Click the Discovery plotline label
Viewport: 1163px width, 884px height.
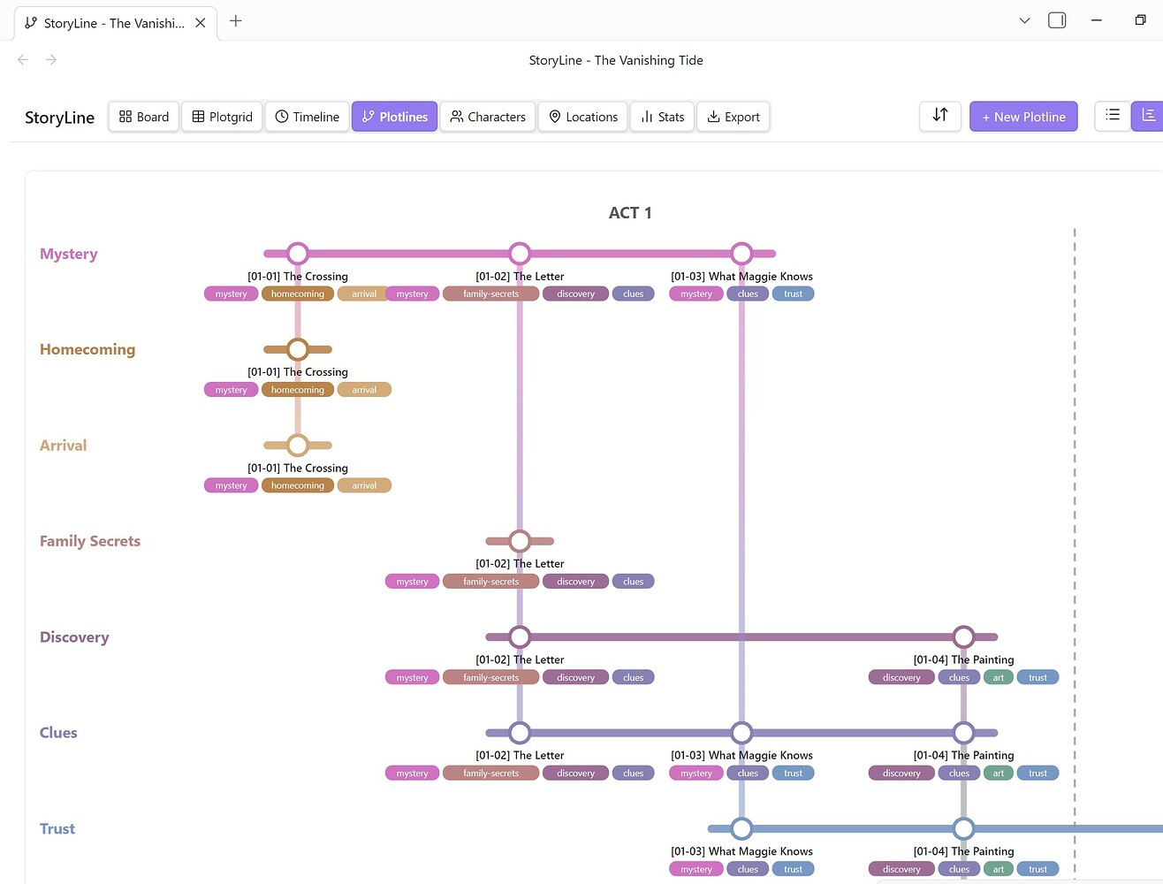point(74,637)
